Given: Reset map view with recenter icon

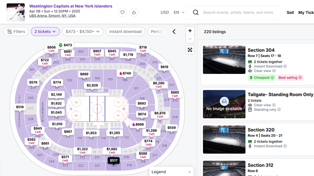Looking at the screenshot, I should [190, 50].
